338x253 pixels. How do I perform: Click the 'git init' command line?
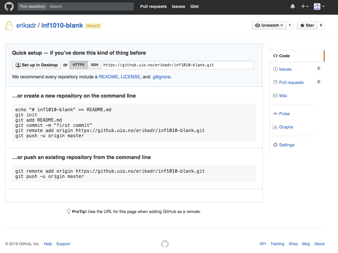tap(26, 115)
